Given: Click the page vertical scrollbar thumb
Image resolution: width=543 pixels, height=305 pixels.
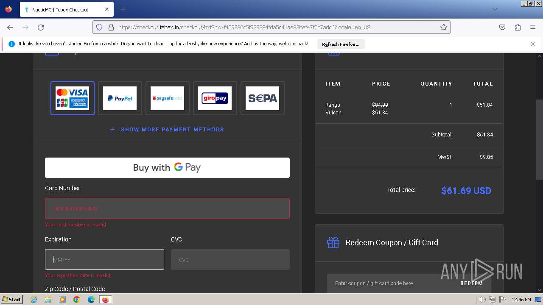Looking at the screenshot, I should point(540,140).
